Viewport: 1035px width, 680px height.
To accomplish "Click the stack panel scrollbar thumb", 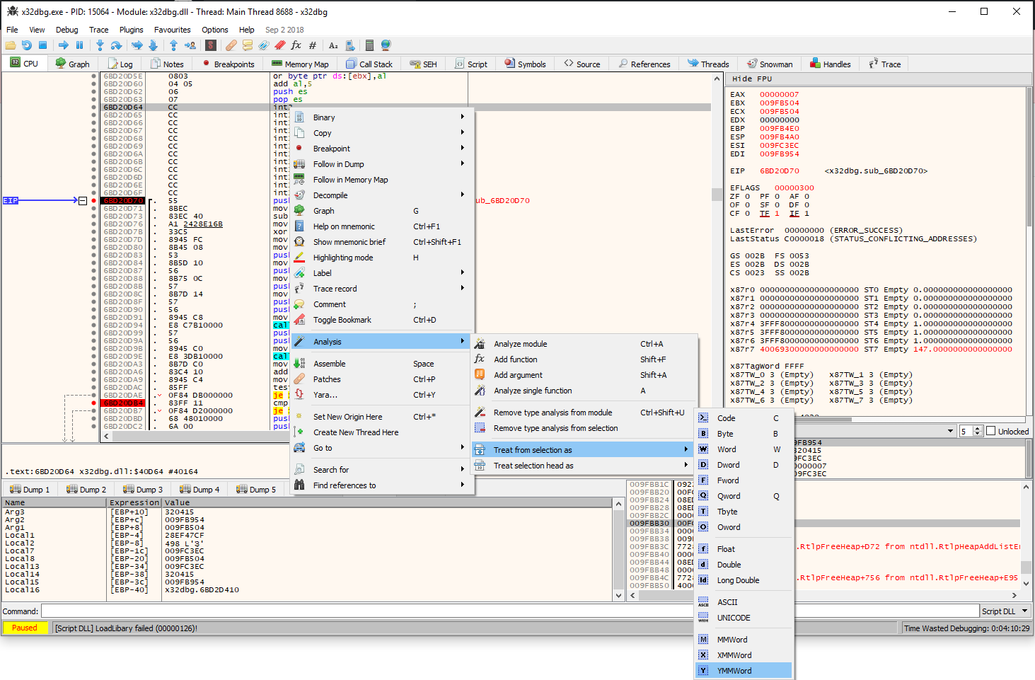I will click(1026, 567).
